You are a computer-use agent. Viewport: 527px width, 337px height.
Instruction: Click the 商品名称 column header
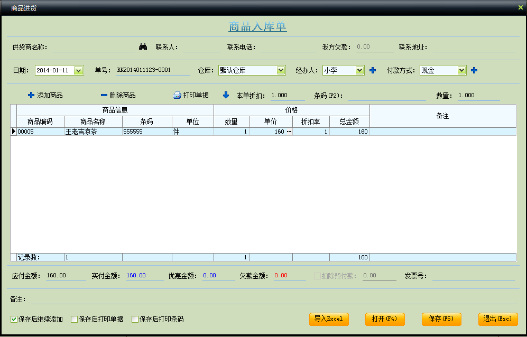tap(93, 121)
